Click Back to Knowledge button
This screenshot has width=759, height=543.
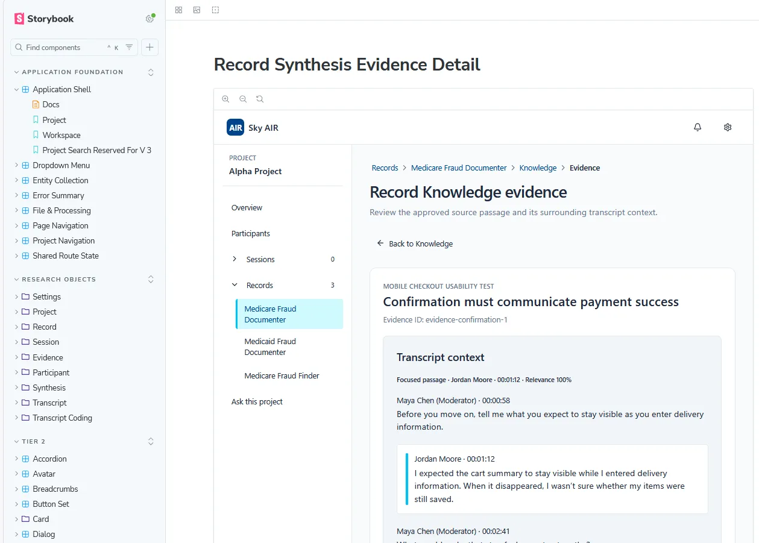point(414,243)
